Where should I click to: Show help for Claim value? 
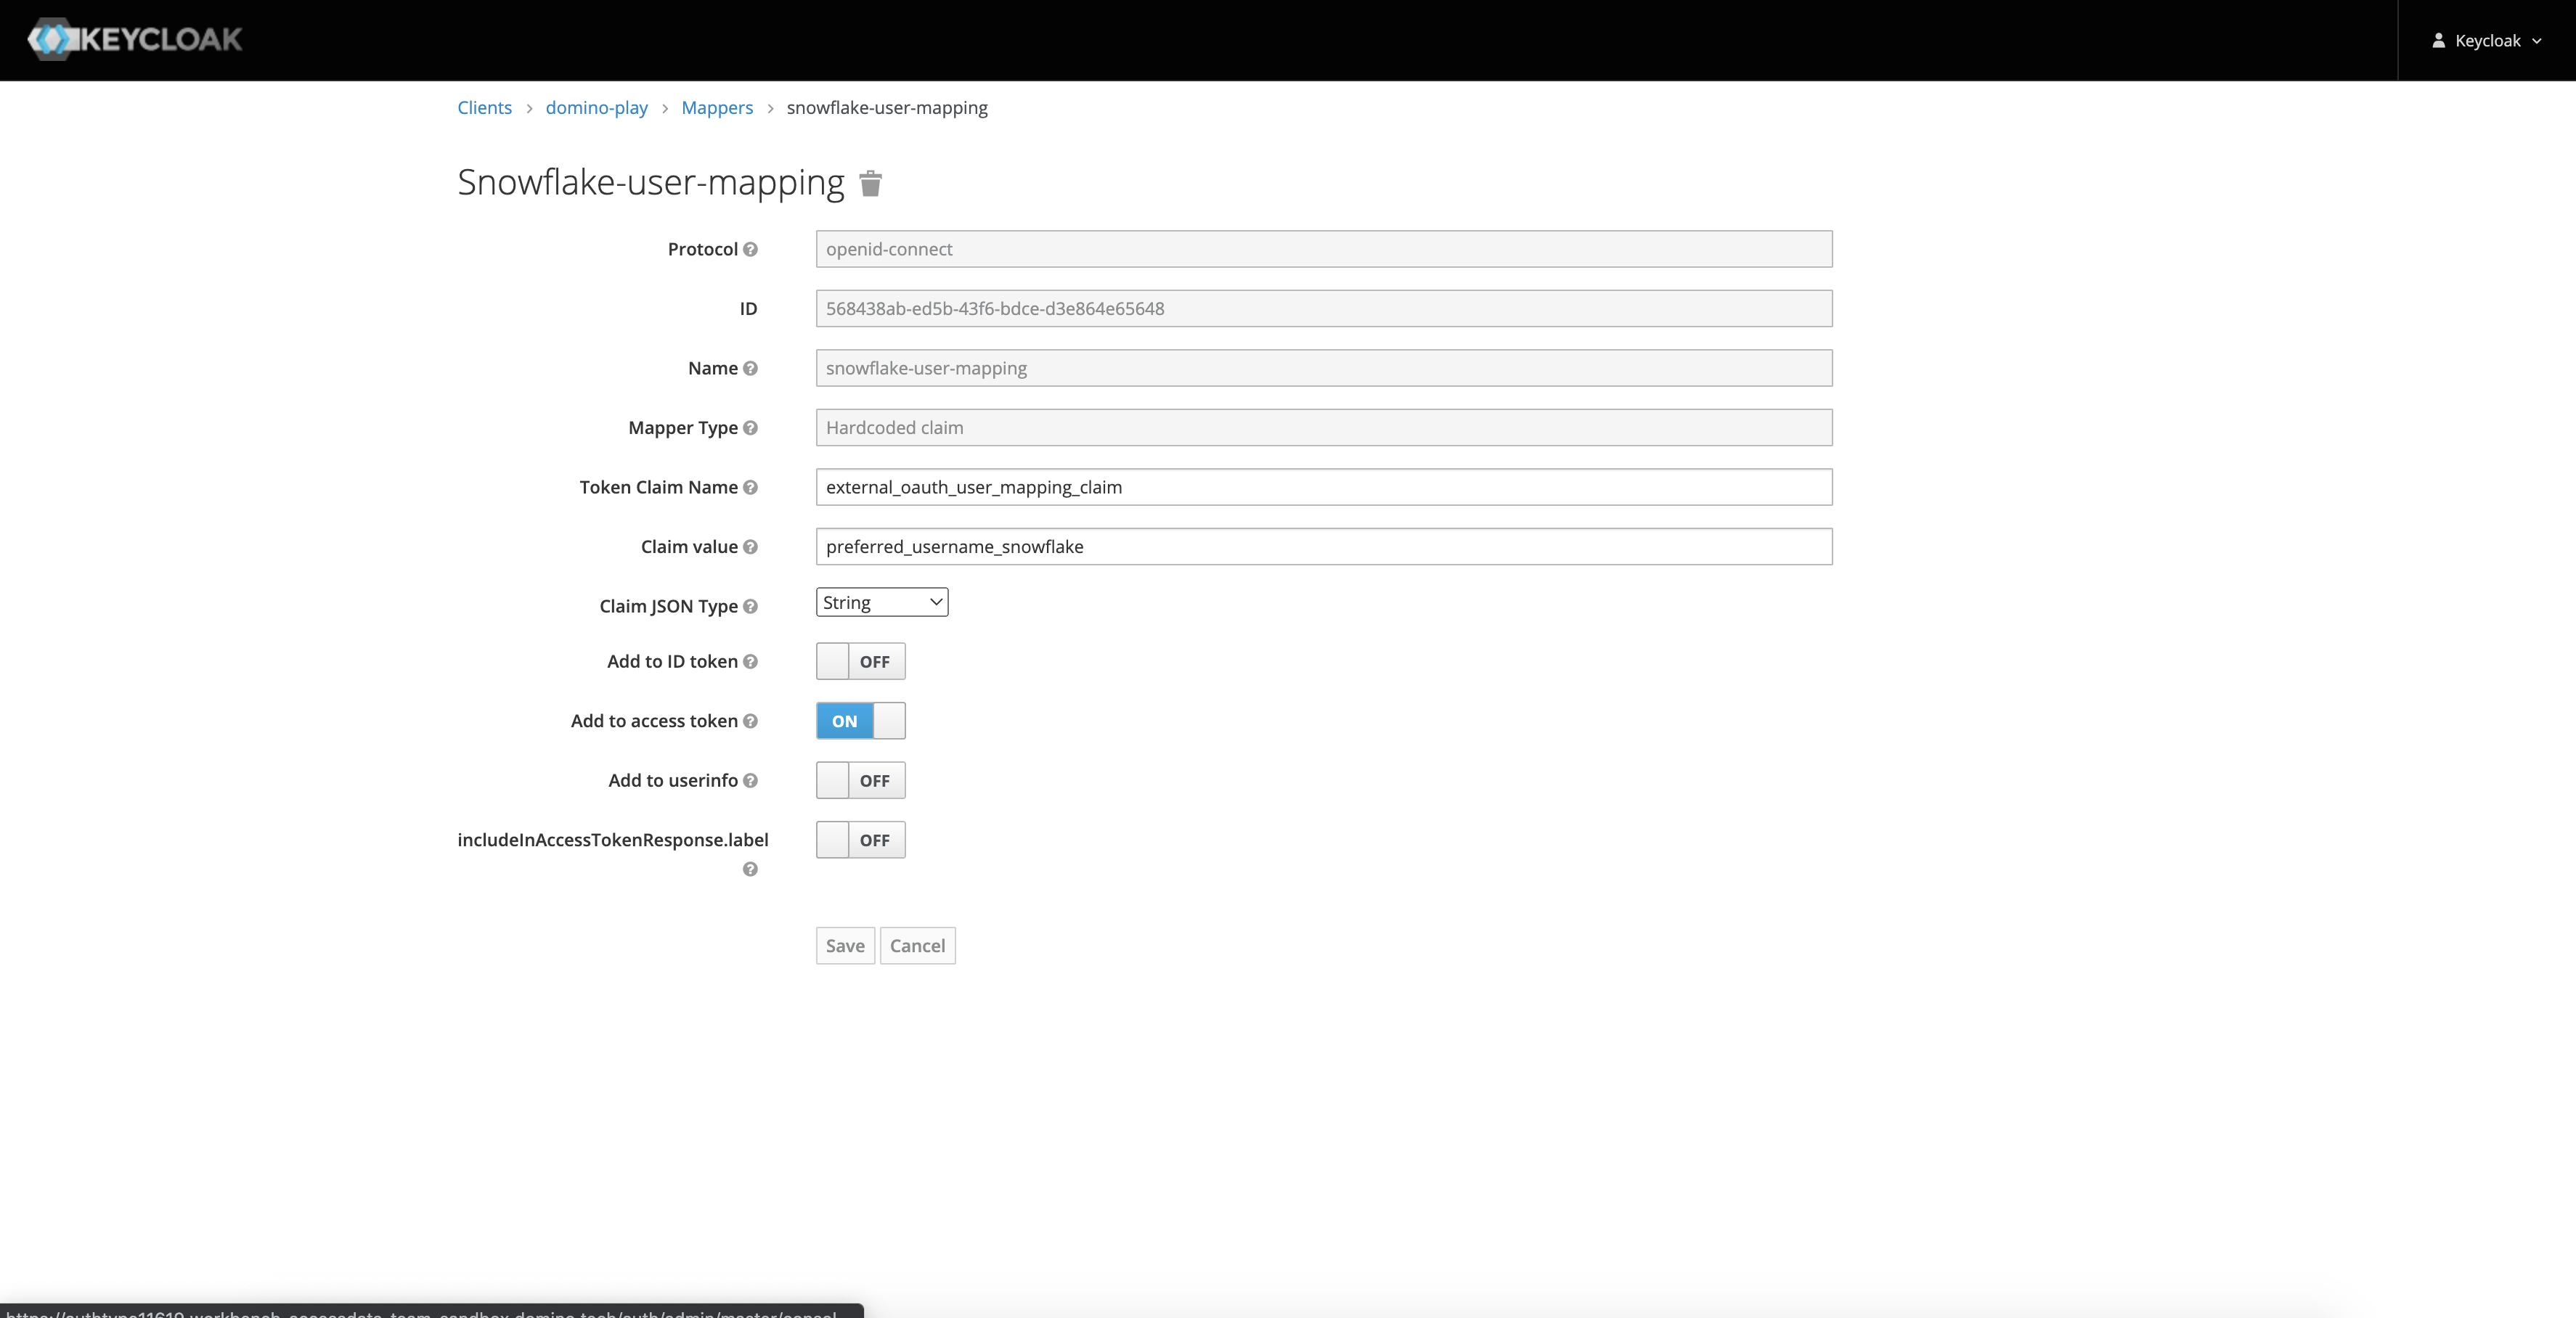(750, 547)
